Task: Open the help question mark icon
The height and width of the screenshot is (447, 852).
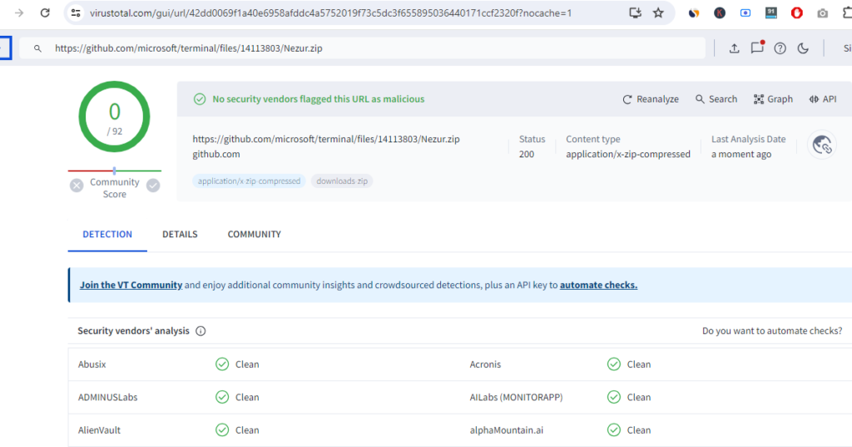Action: (780, 48)
